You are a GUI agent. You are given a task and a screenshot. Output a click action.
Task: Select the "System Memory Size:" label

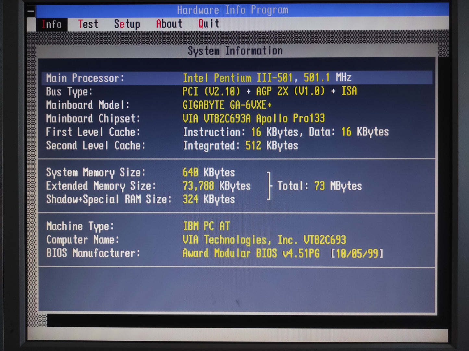[x=96, y=172]
